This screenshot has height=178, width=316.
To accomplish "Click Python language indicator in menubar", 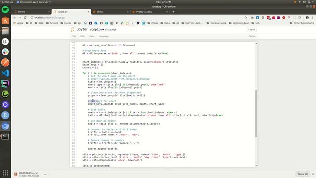I will point(252,36).
